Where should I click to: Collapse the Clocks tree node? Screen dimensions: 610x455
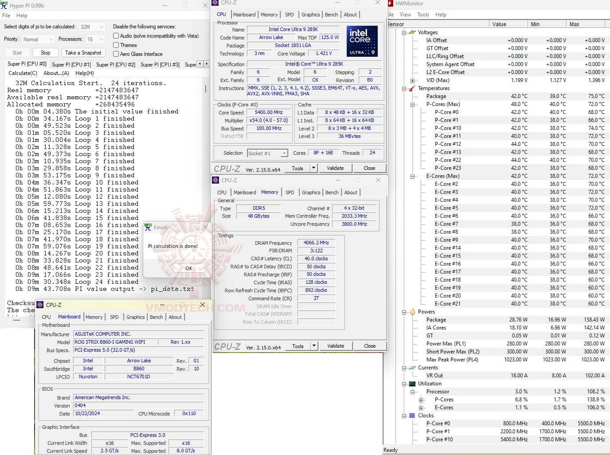404,416
